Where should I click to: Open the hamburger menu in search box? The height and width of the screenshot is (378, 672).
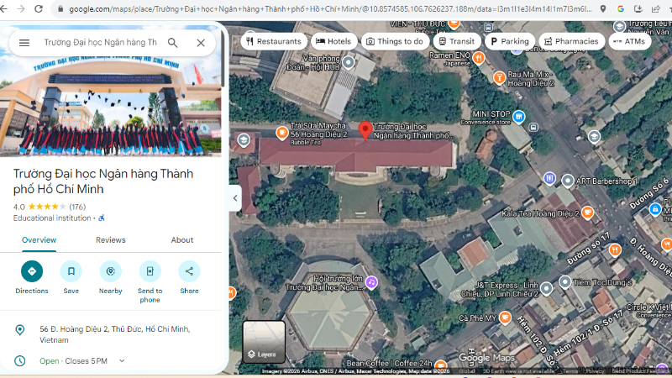[24, 43]
